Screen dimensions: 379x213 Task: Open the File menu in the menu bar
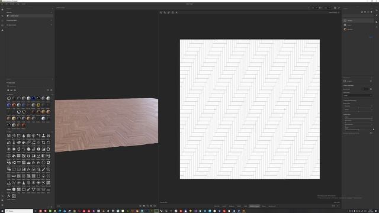click(x=2, y=4)
